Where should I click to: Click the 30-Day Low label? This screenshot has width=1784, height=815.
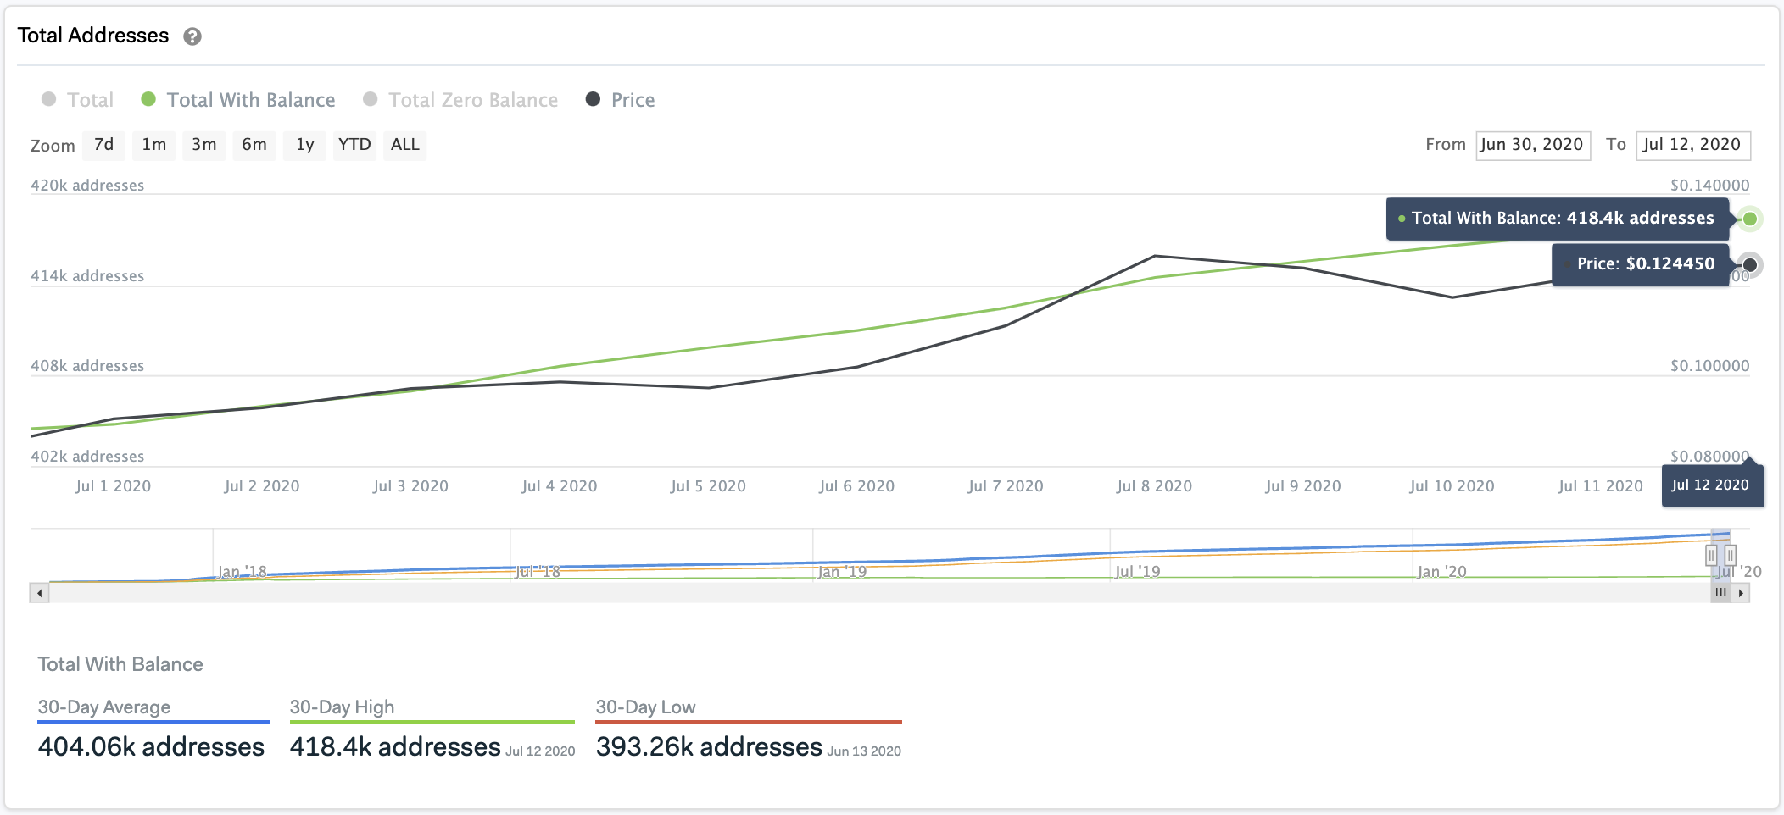(x=645, y=707)
